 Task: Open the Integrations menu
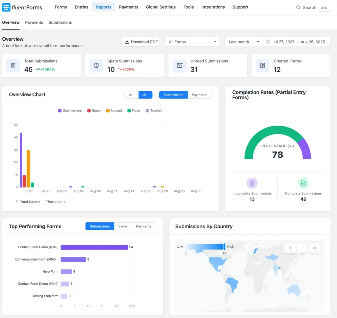point(213,7)
